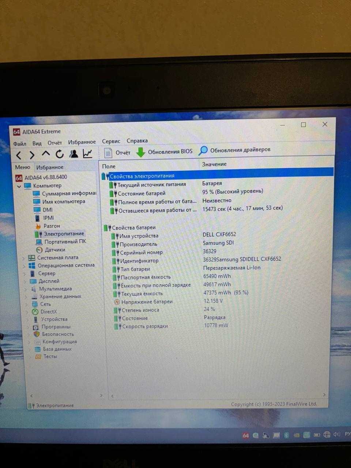Switch to the Меню tab
The image size is (351, 468).
tap(23, 167)
